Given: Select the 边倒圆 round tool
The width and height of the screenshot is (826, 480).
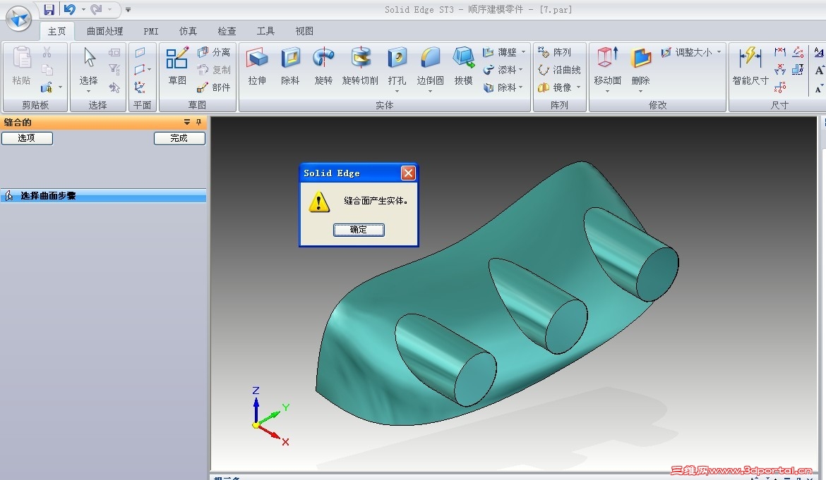Looking at the screenshot, I should [430, 66].
